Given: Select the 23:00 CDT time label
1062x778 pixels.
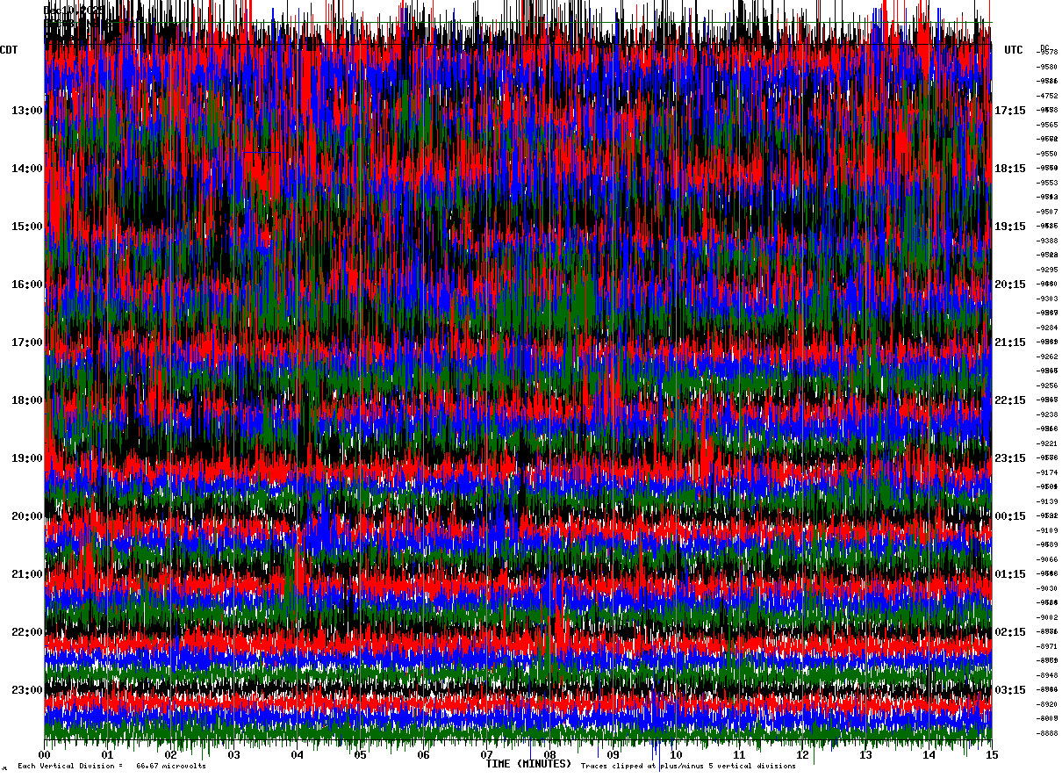Looking at the screenshot, I should [26, 690].
